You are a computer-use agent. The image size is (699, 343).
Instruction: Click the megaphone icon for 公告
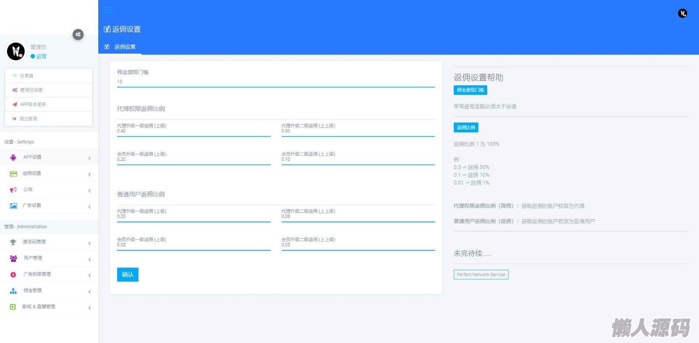pos(13,190)
